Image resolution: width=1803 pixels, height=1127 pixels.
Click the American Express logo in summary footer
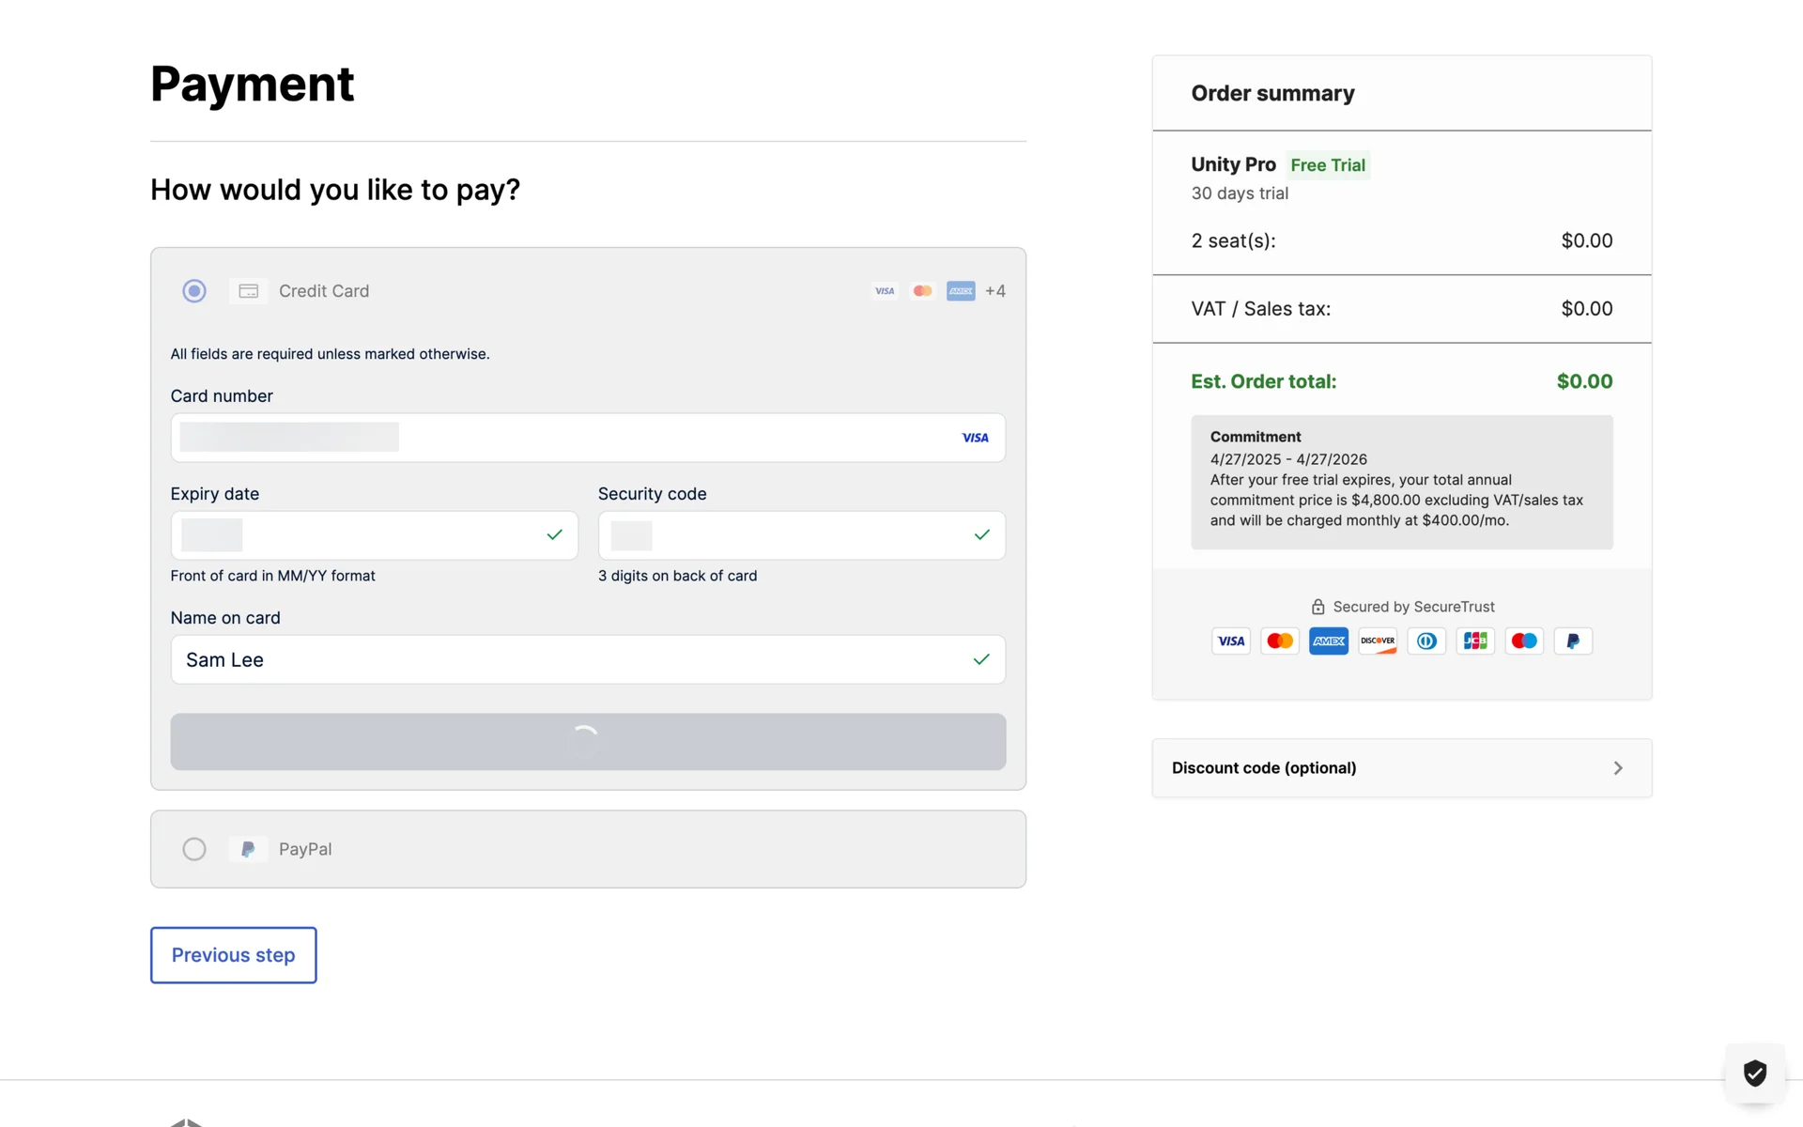(x=1328, y=641)
